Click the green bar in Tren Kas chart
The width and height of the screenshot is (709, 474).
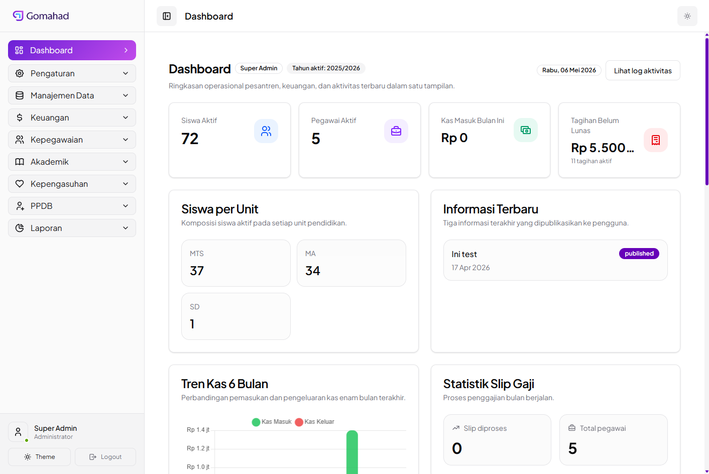coord(352,452)
